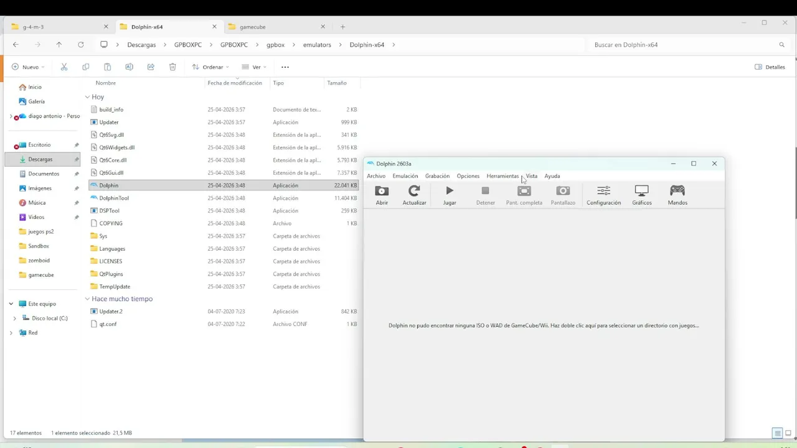Switch to large icons view in status bar
The height and width of the screenshot is (448, 797).
pos(788,433)
